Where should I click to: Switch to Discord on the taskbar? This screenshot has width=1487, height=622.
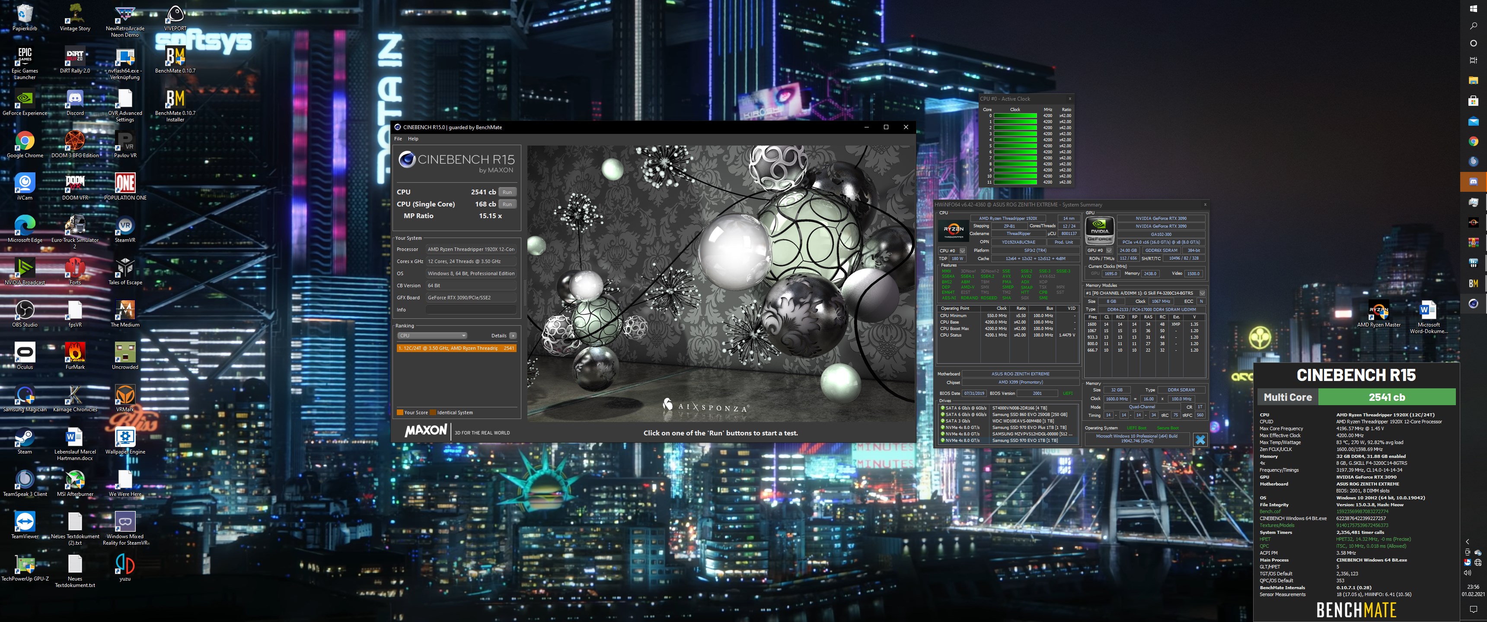[1473, 182]
